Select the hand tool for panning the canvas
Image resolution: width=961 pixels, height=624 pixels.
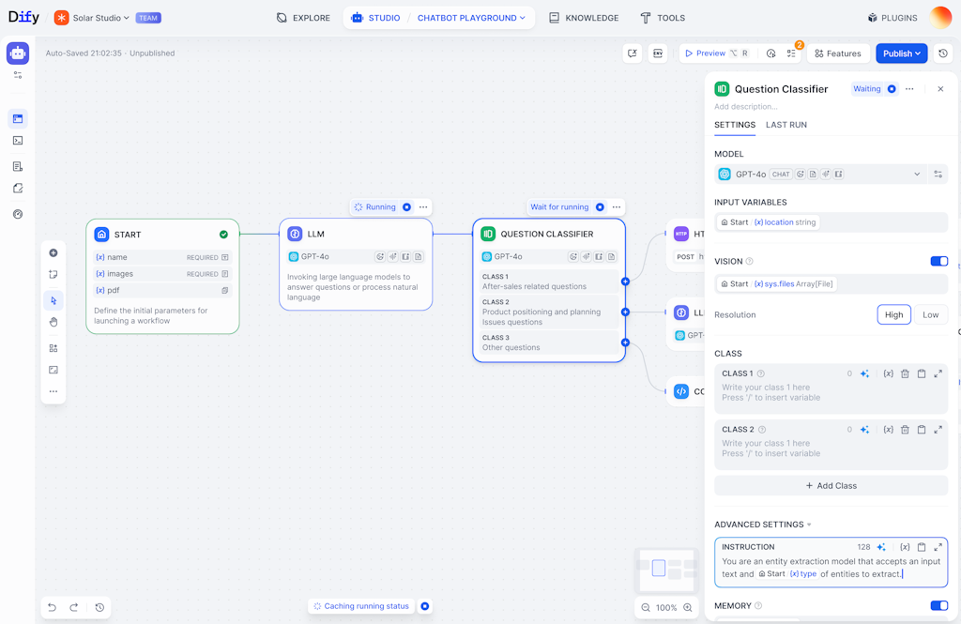click(x=53, y=322)
